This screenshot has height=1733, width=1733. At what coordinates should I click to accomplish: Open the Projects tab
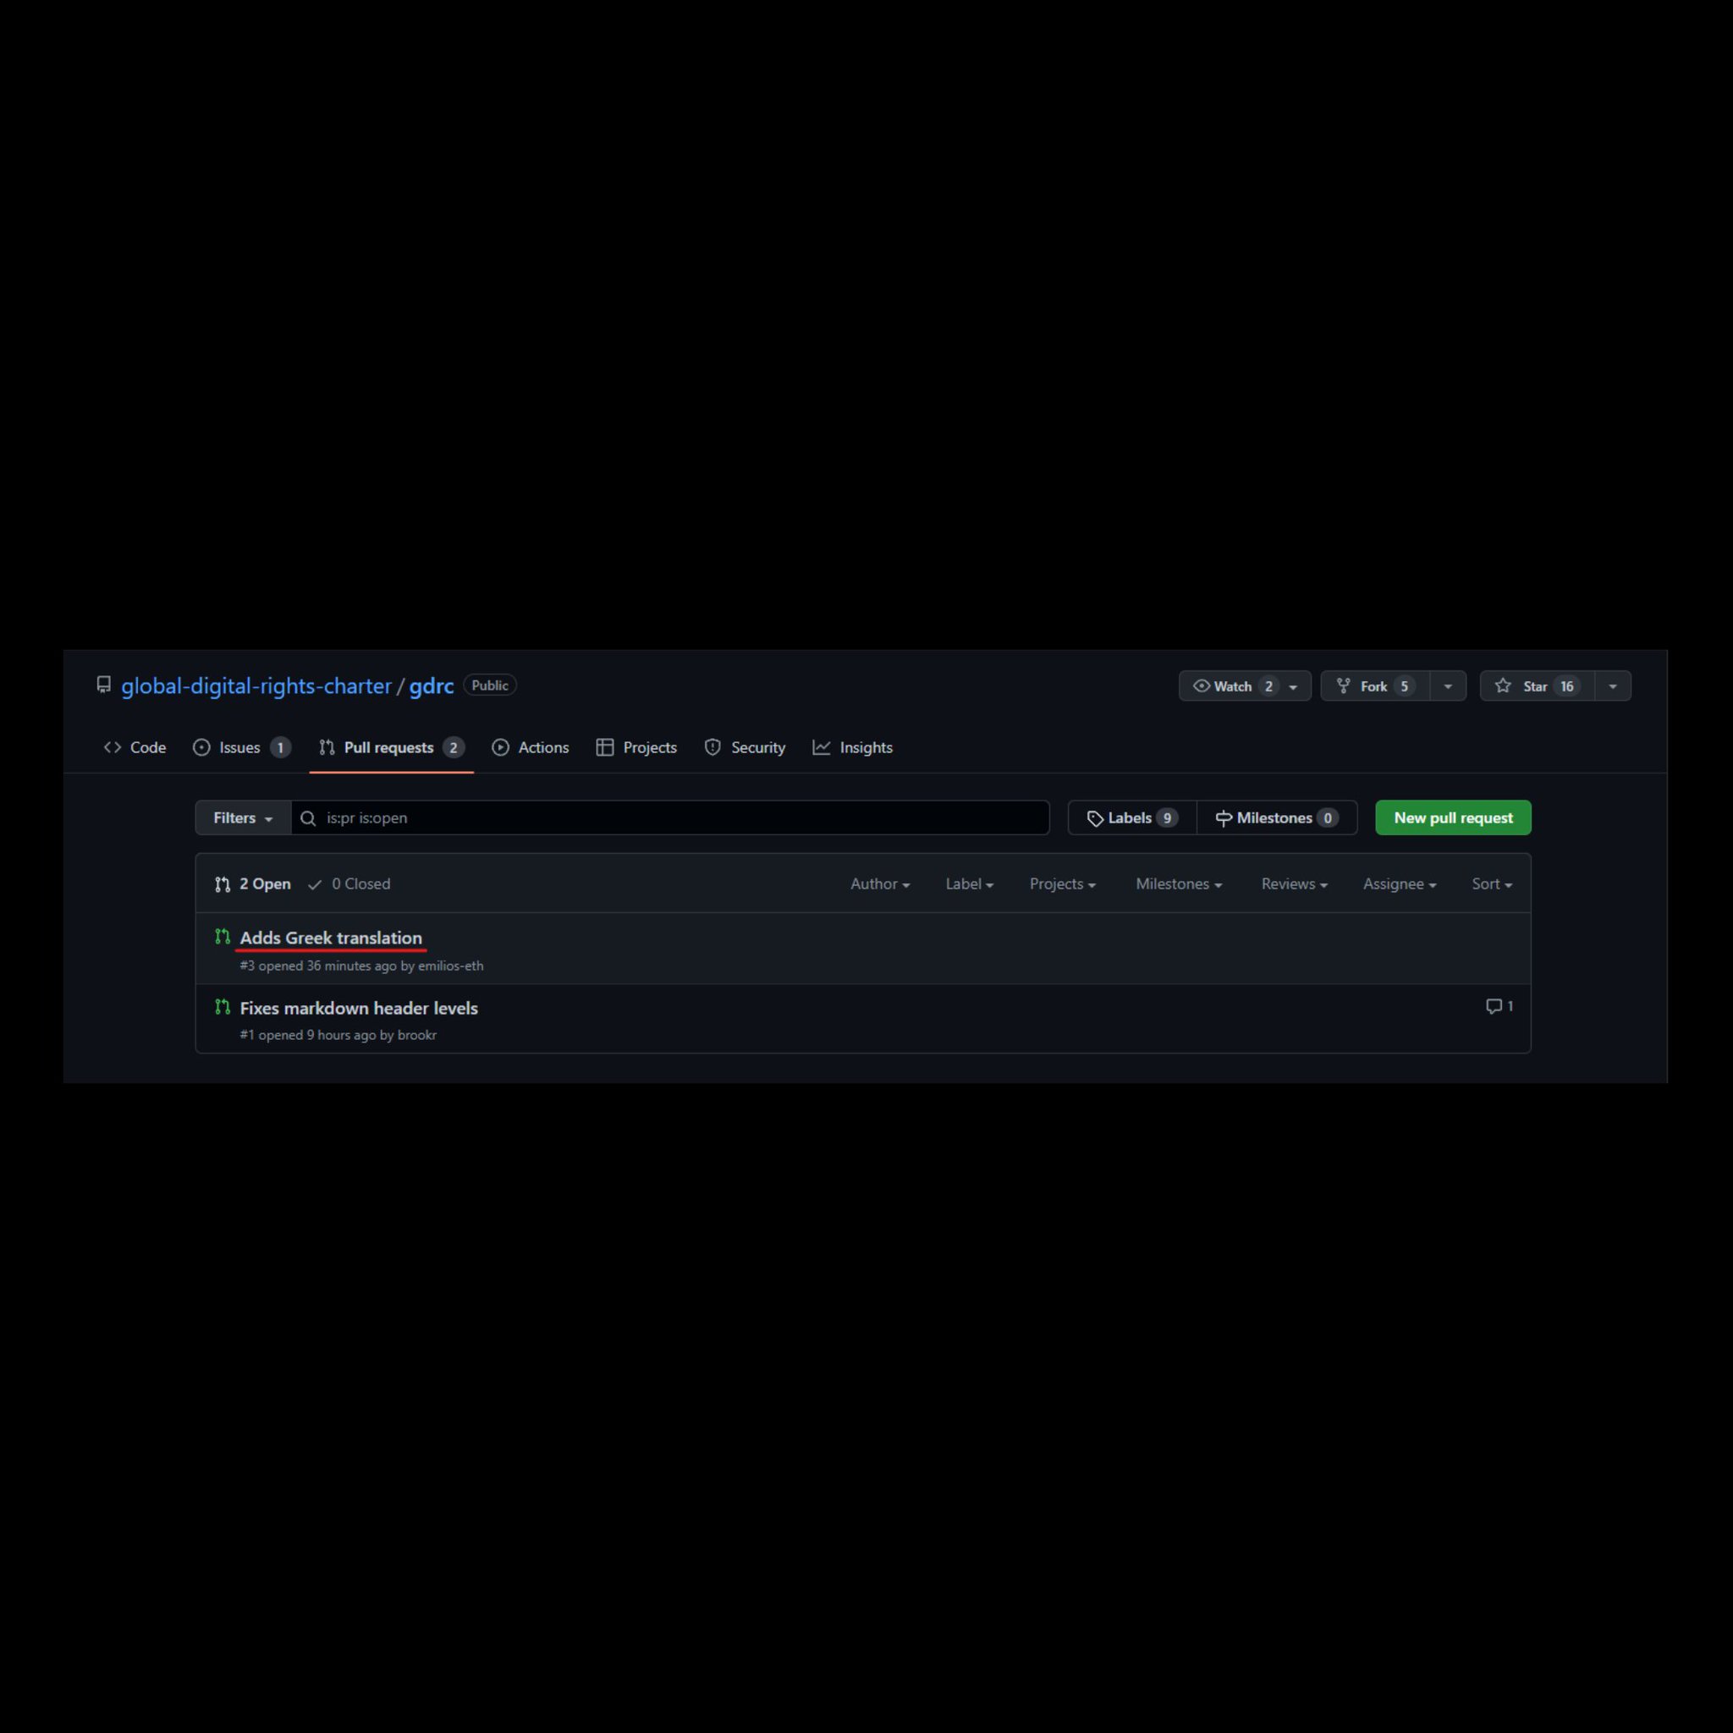point(636,747)
